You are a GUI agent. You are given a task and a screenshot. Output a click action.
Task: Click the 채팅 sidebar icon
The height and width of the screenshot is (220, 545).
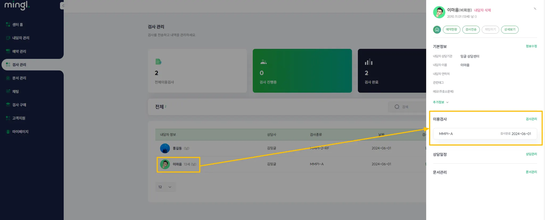pos(8,91)
